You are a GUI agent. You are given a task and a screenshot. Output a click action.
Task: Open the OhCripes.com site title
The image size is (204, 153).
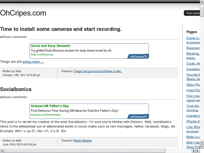23,13
